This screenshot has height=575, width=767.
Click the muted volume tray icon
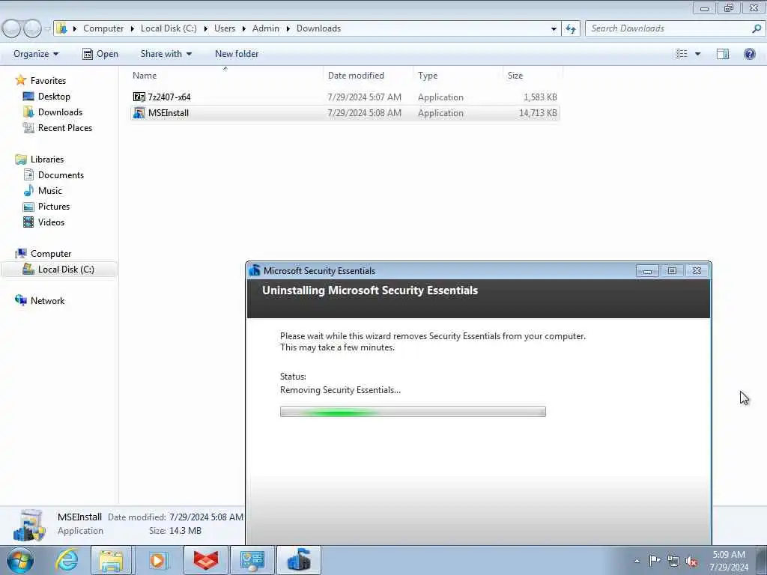pos(691,561)
